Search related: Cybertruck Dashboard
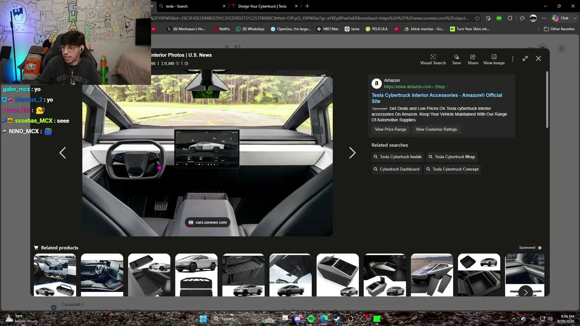This screenshot has width=580, height=326. click(x=396, y=169)
